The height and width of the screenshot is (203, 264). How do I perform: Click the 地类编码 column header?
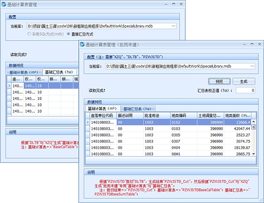184,115
